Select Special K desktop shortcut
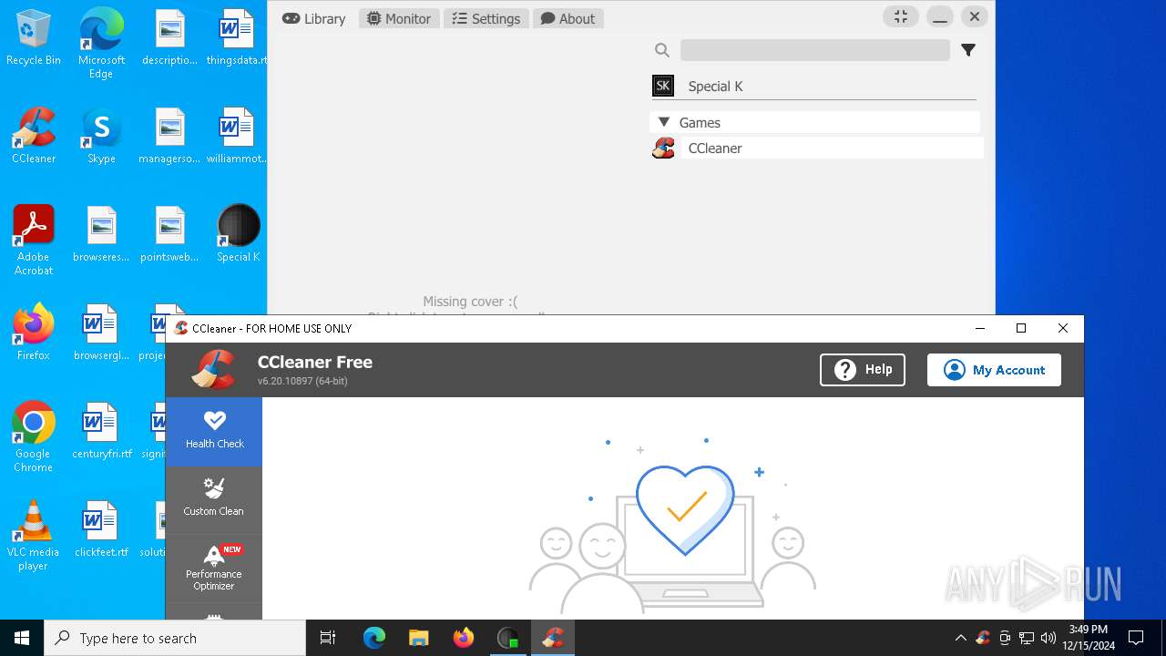1166x656 pixels. click(x=239, y=234)
